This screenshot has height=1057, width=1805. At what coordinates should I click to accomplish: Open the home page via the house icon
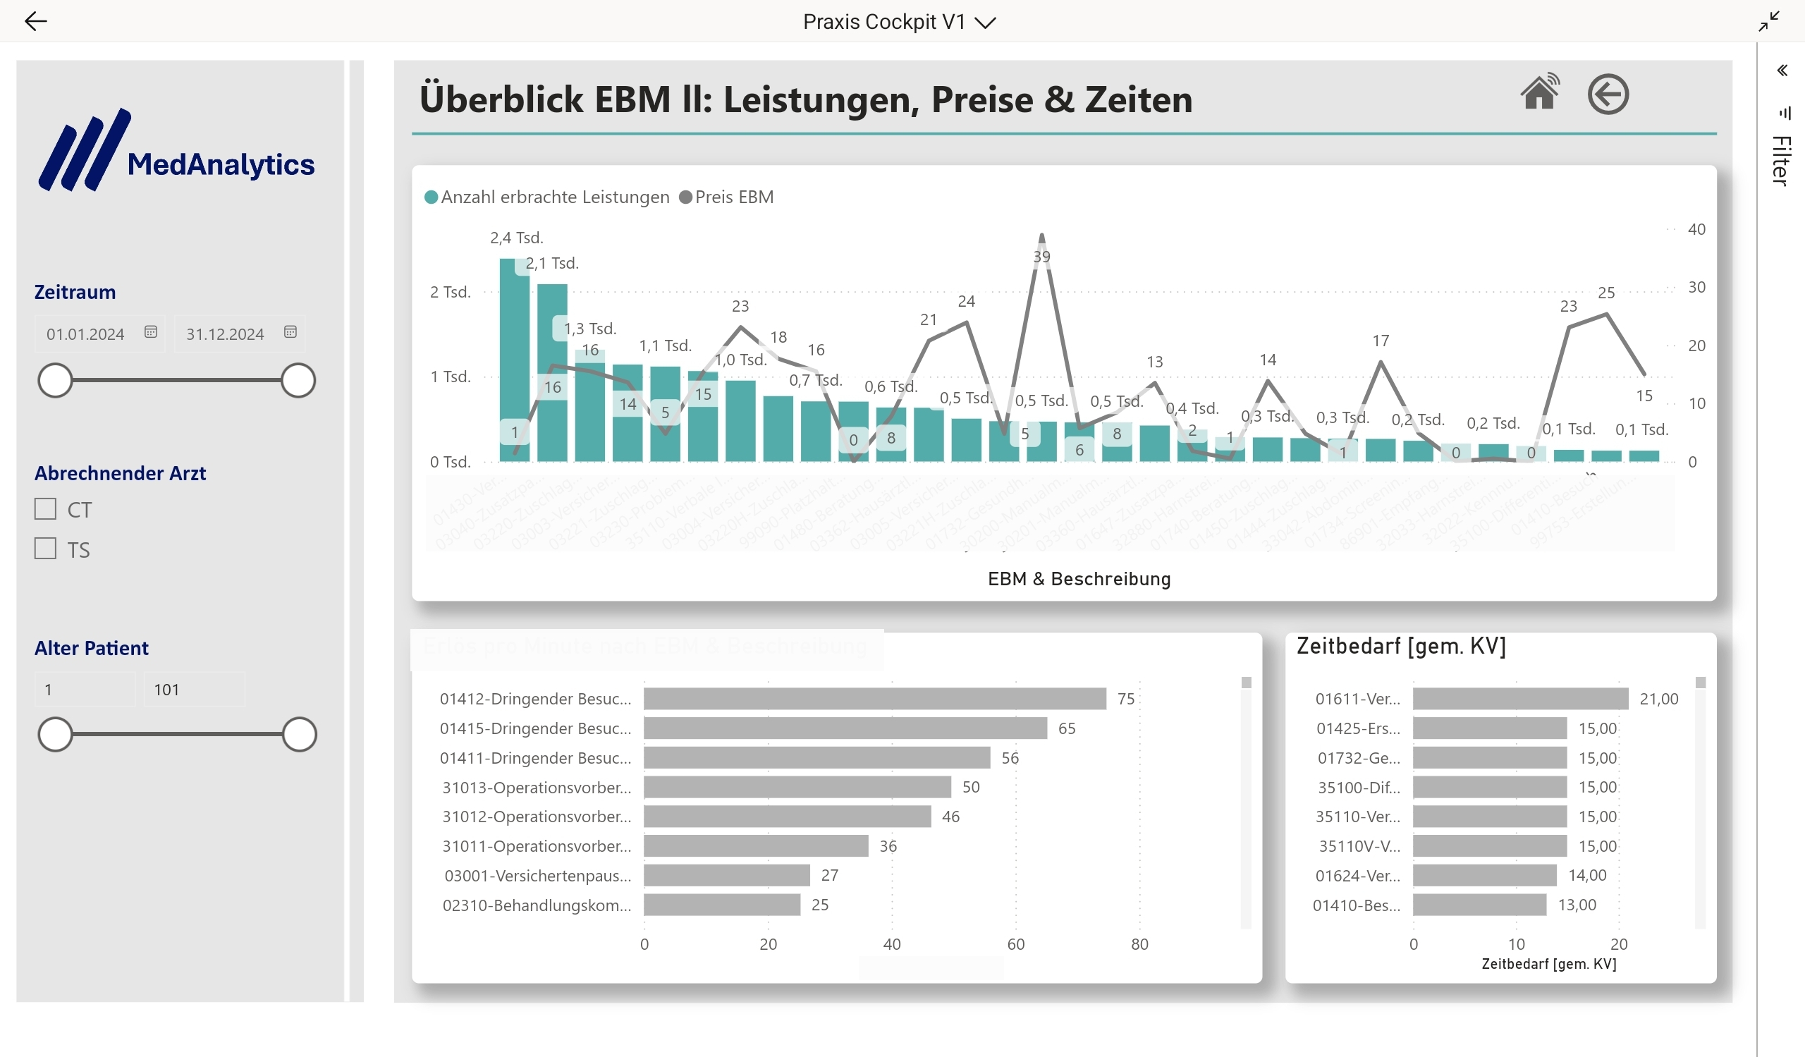click(x=1539, y=92)
